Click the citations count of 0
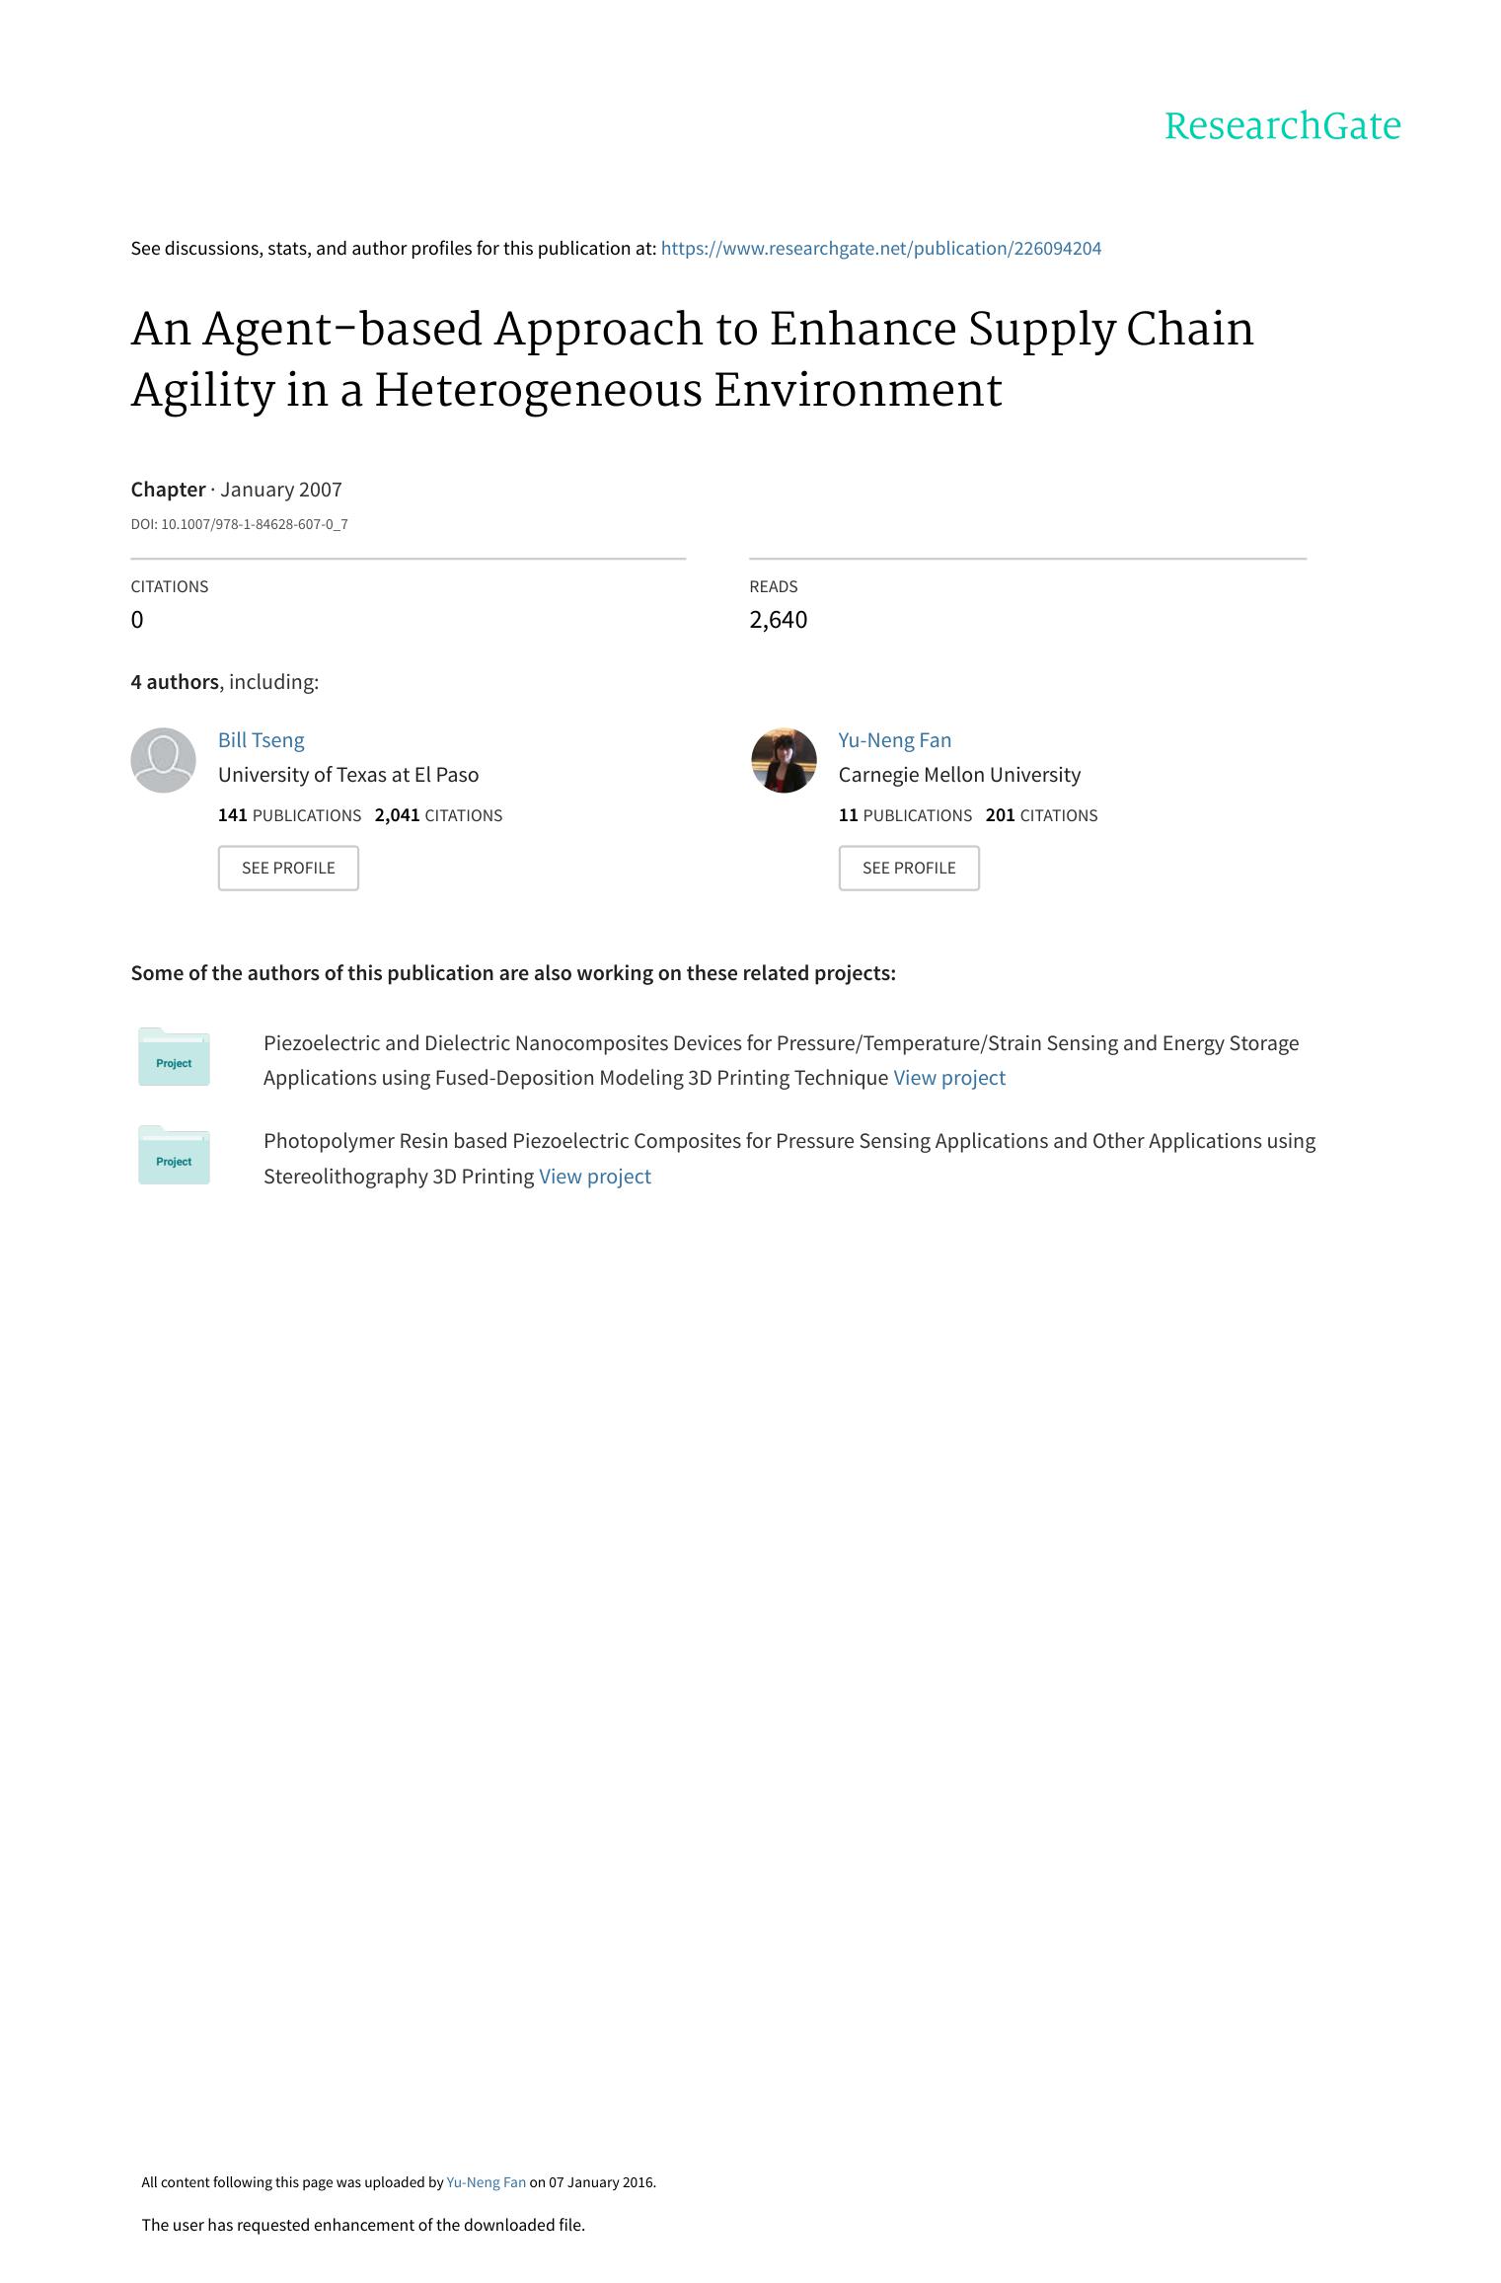 click(137, 620)
